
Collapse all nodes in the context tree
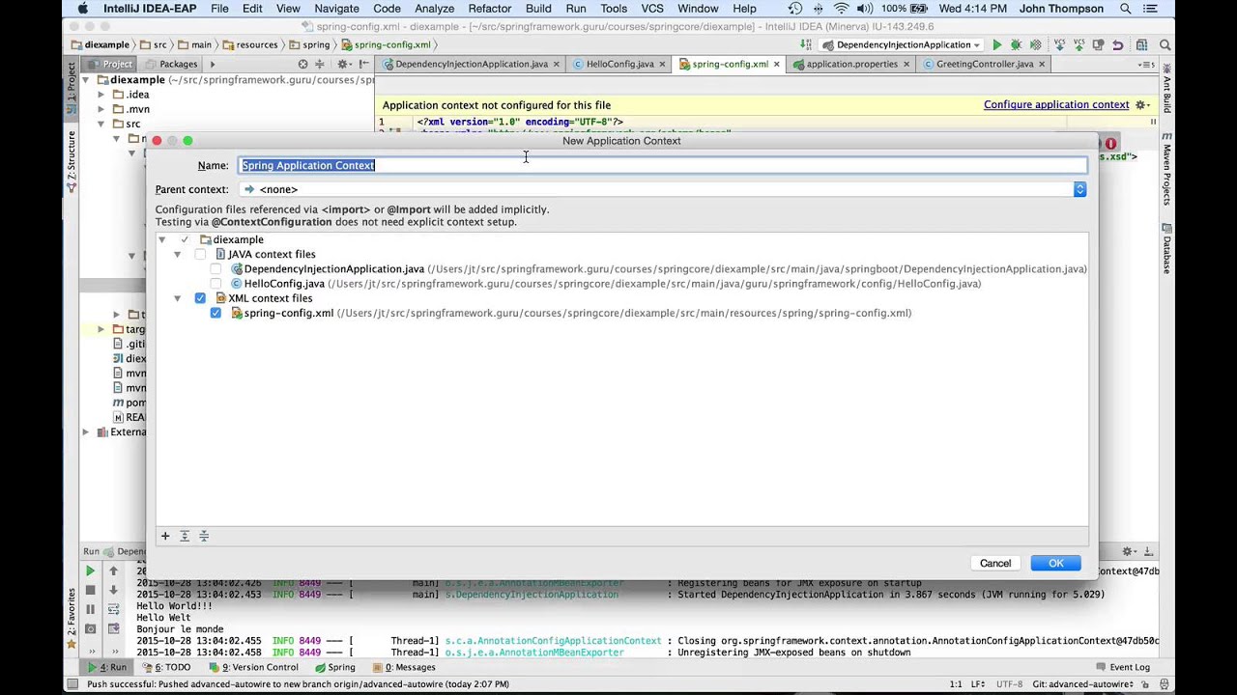pos(204,536)
